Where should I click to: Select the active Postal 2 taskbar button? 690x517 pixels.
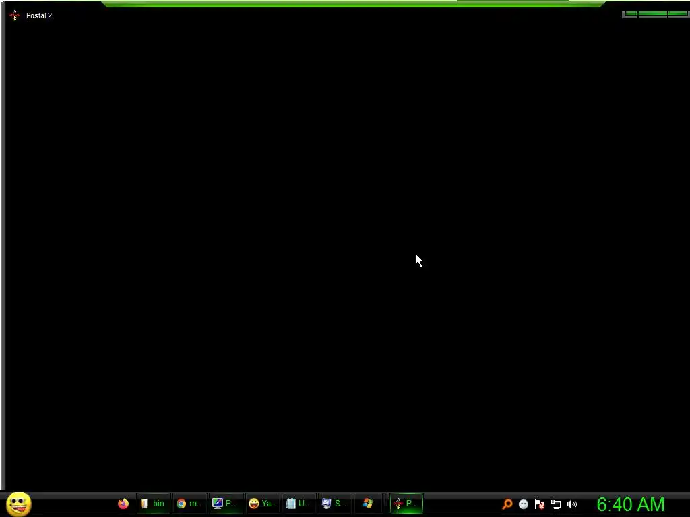[406, 504]
